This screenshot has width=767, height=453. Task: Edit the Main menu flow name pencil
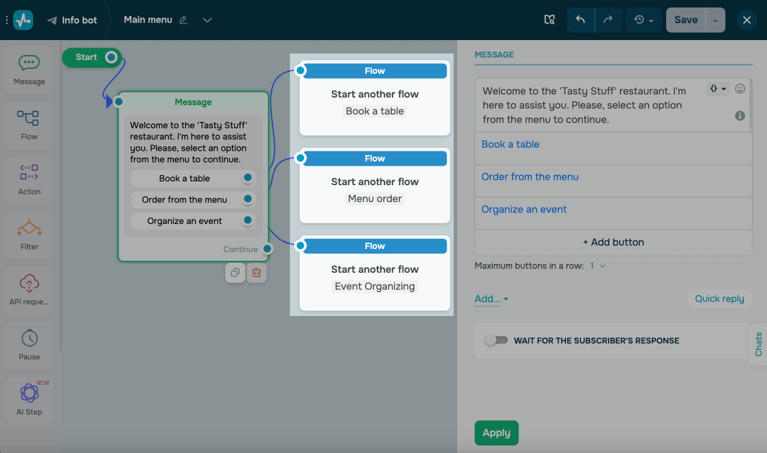[x=183, y=20]
